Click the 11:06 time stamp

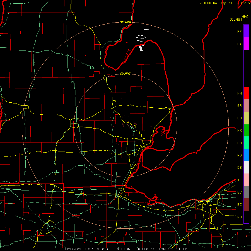pyautogui.click(x=182, y=249)
